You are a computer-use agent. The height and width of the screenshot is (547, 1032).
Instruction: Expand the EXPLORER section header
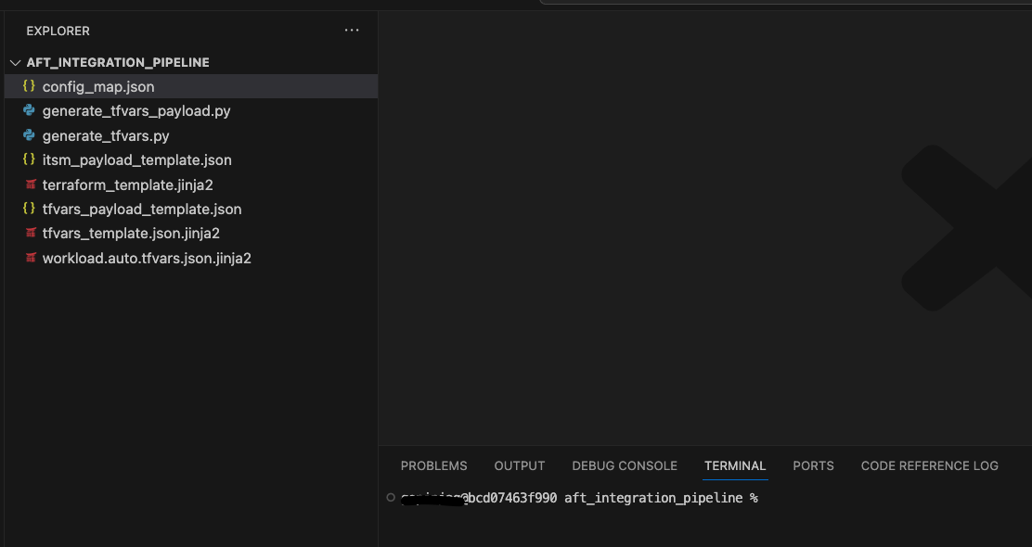click(58, 31)
